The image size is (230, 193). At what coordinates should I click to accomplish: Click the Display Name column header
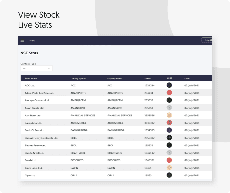click(114, 78)
